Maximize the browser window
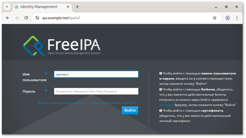 (226, 7)
